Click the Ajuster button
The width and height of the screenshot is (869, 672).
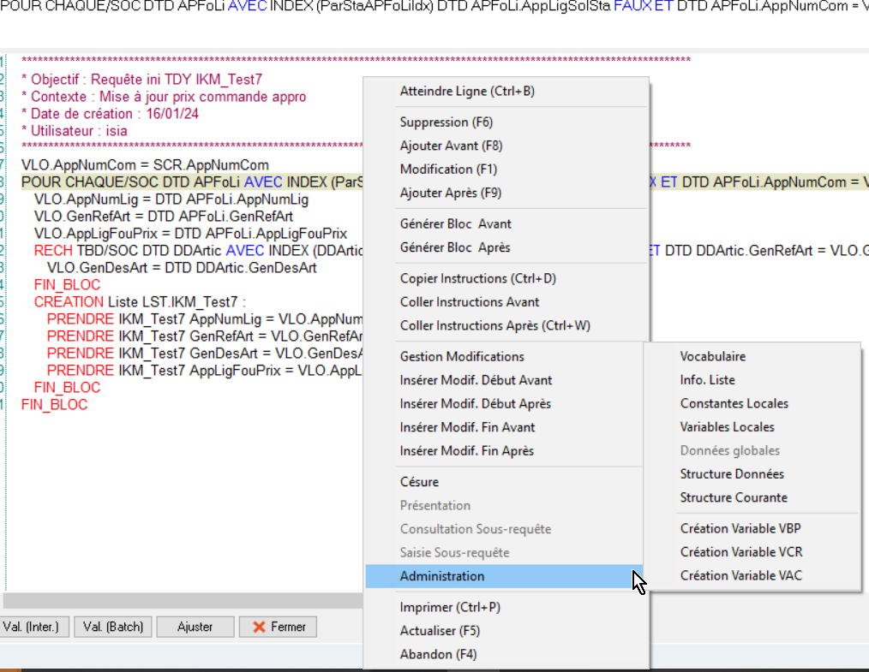point(195,627)
